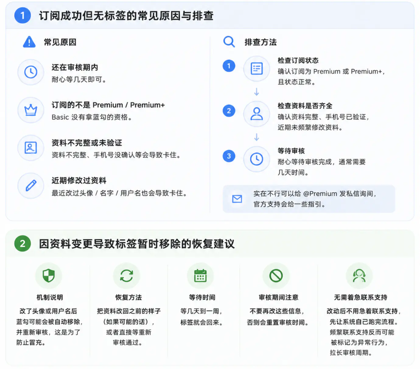Image resolution: width=420 pixels, height=369 pixels.
Task: Click the green shield icon above 机制说明
Action: [49, 276]
